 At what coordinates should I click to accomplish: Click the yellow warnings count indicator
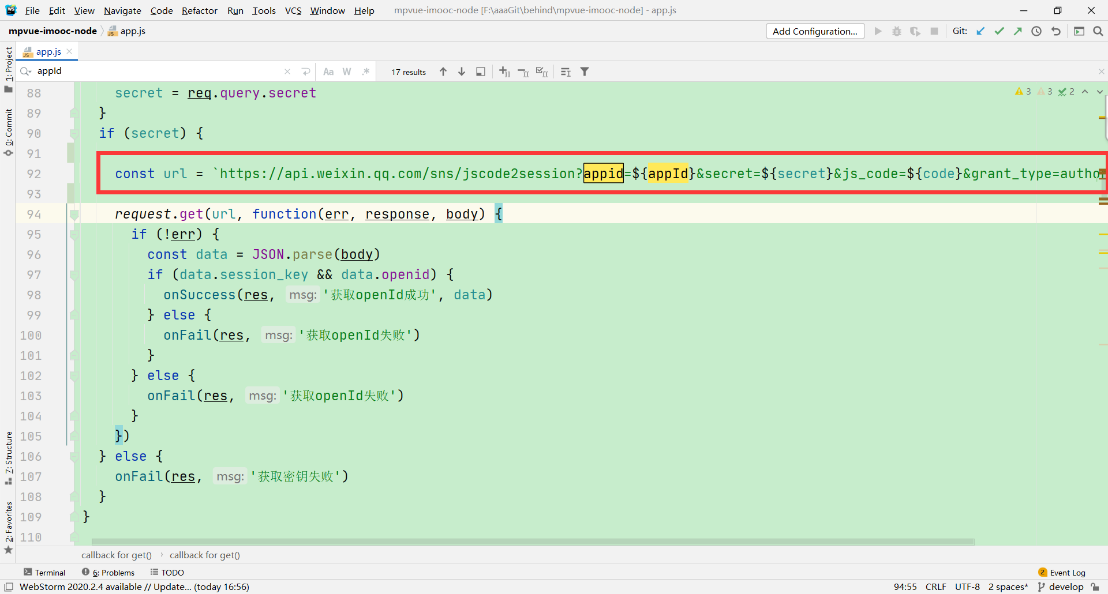tap(1023, 92)
